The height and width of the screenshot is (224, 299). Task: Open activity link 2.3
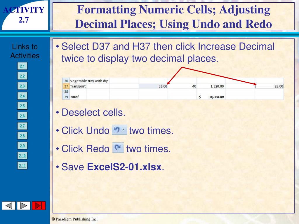[x=22, y=86]
